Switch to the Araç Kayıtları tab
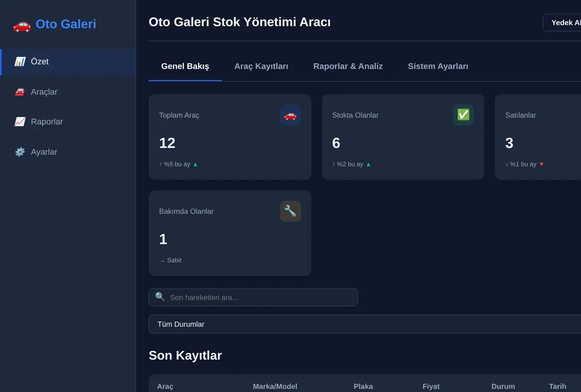The height and width of the screenshot is (392, 581). pyautogui.click(x=261, y=66)
